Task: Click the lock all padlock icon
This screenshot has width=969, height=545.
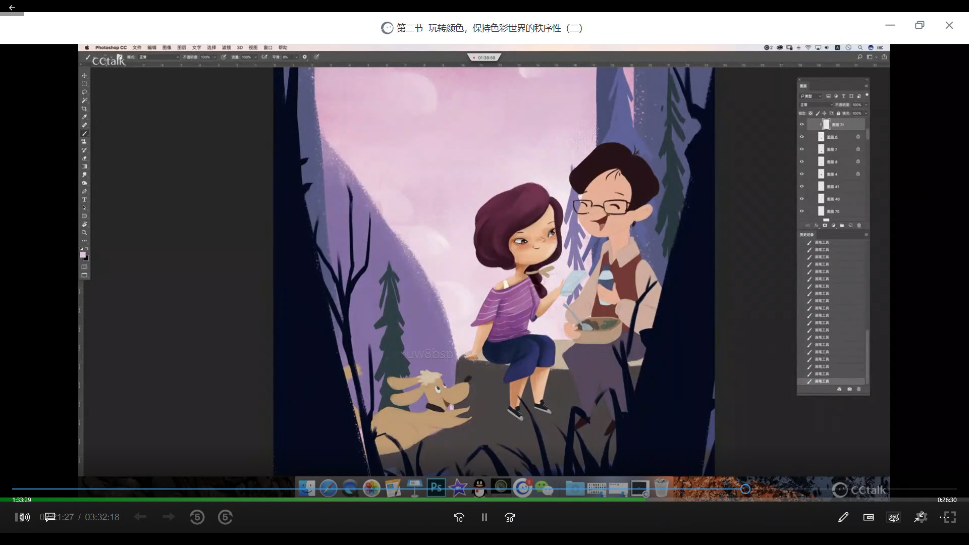Action: click(x=838, y=114)
